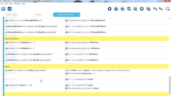Open the Window menu
Screen dimensions: 171x96
(17, 4)
